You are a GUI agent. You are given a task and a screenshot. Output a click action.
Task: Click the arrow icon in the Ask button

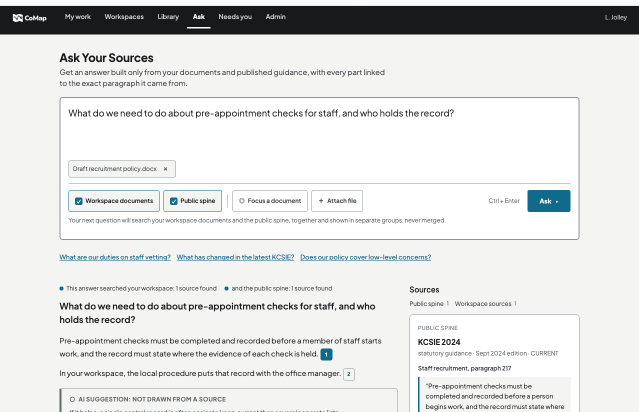click(x=557, y=201)
